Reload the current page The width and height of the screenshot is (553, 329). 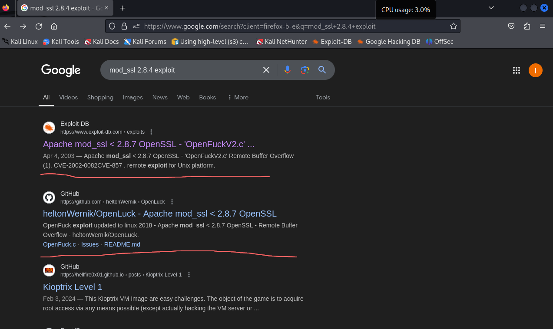(39, 26)
